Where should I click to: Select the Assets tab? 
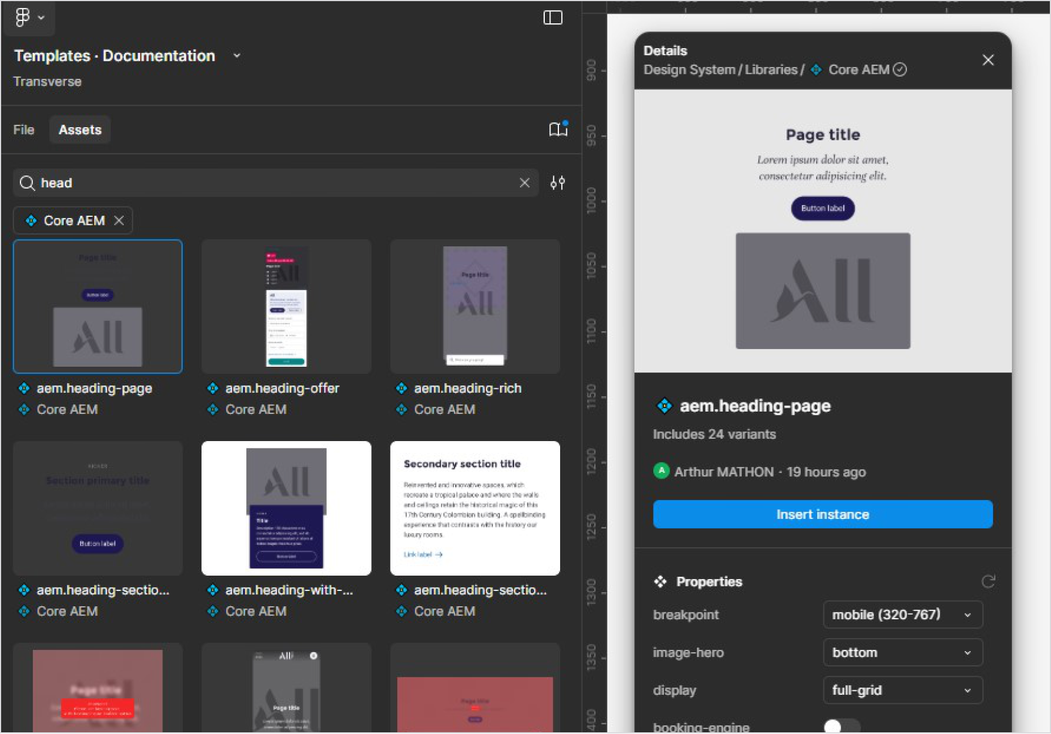click(79, 129)
